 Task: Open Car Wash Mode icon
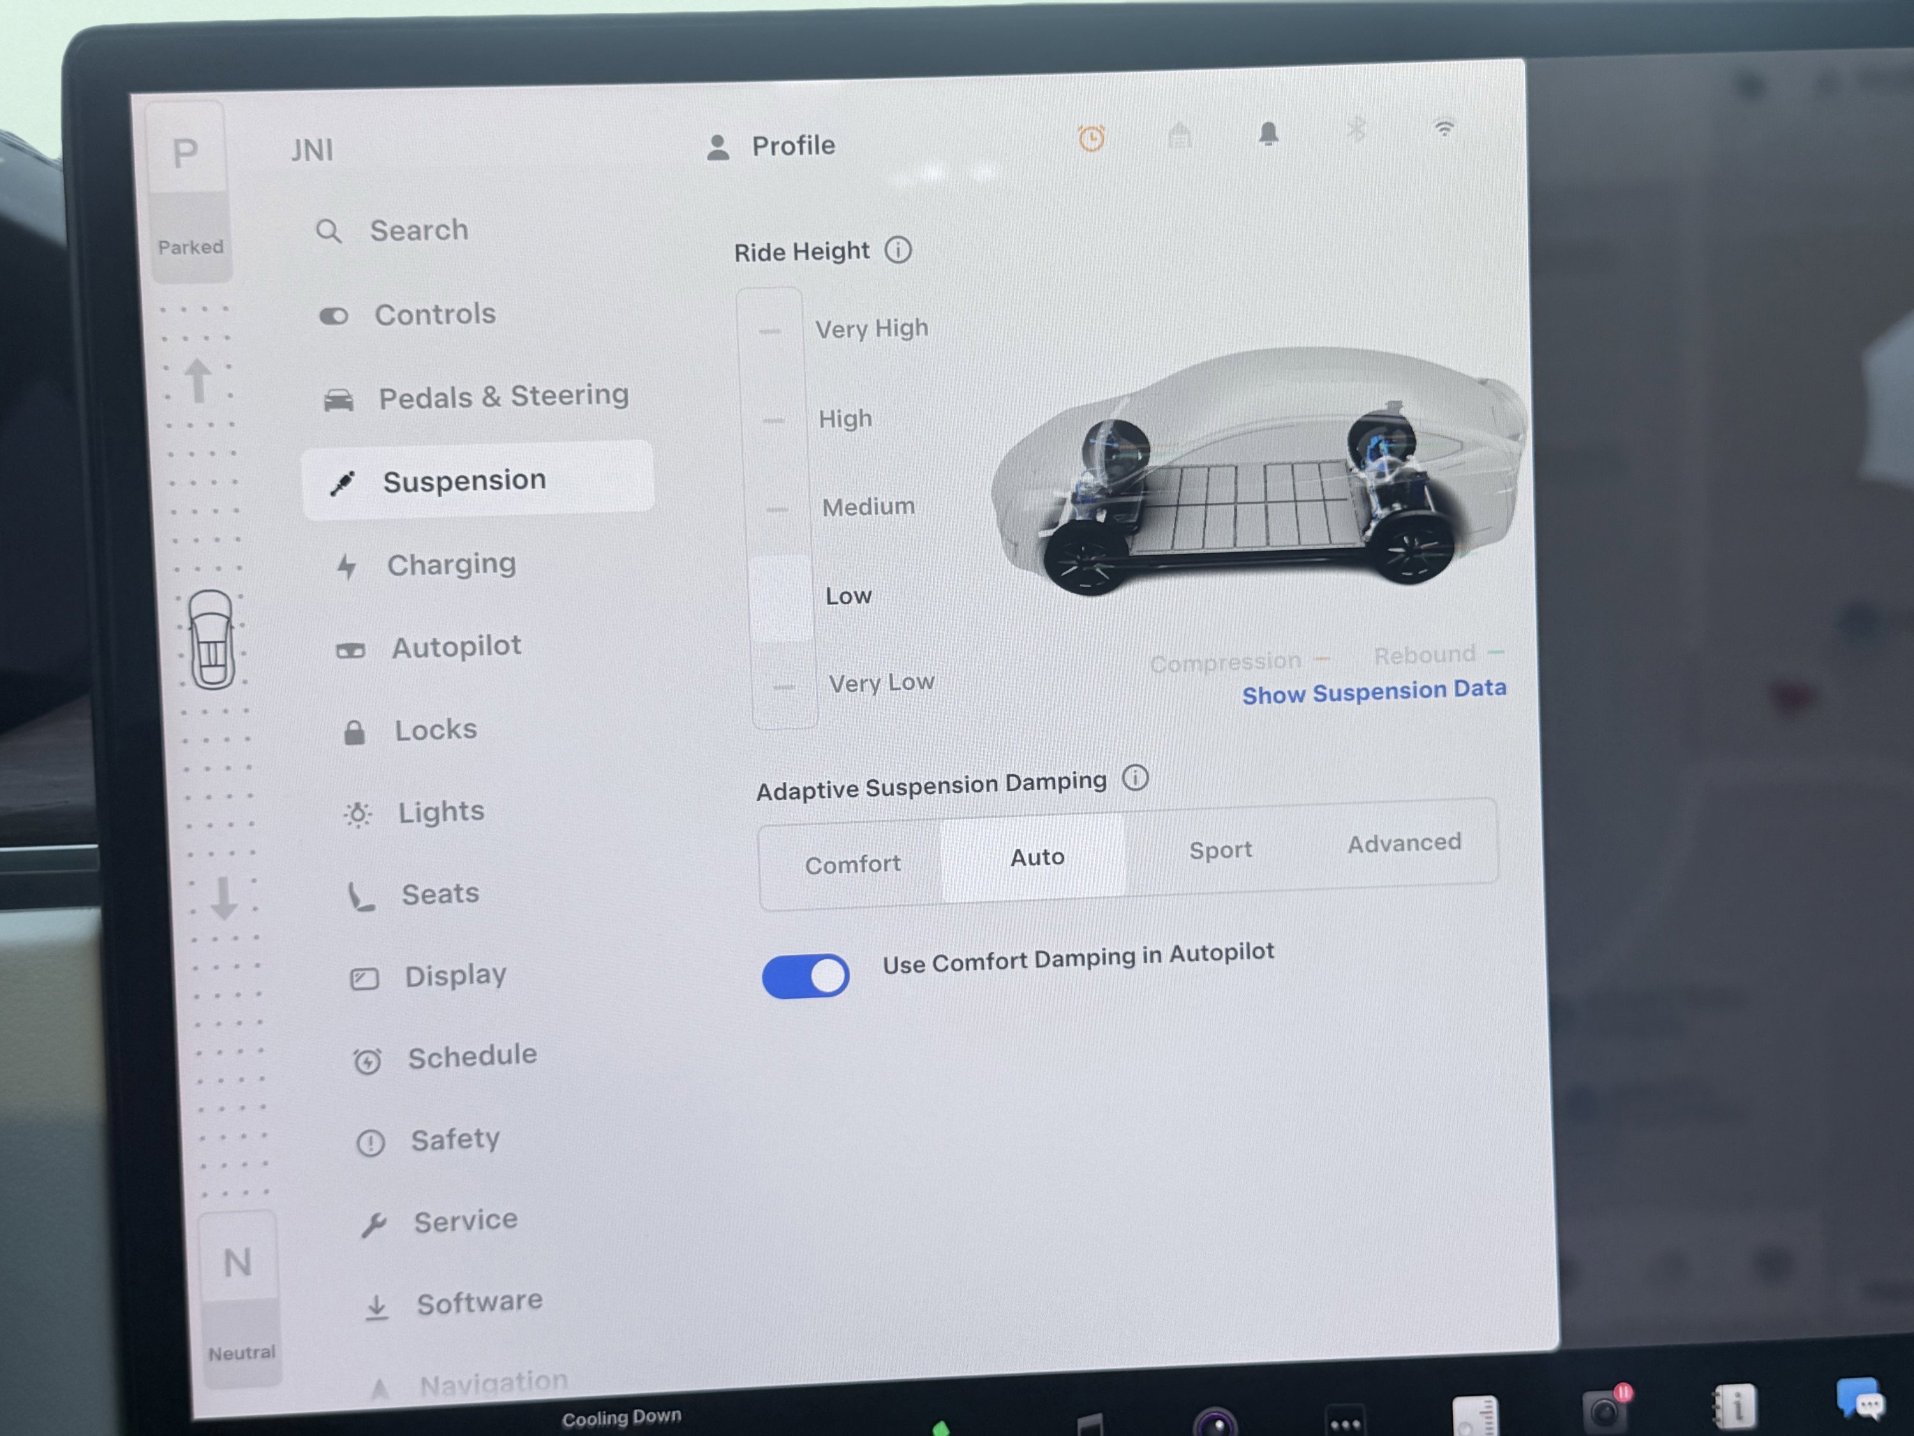point(1180,135)
